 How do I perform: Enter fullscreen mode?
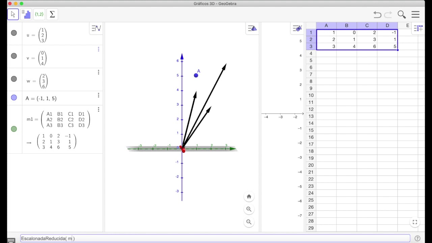click(415, 222)
